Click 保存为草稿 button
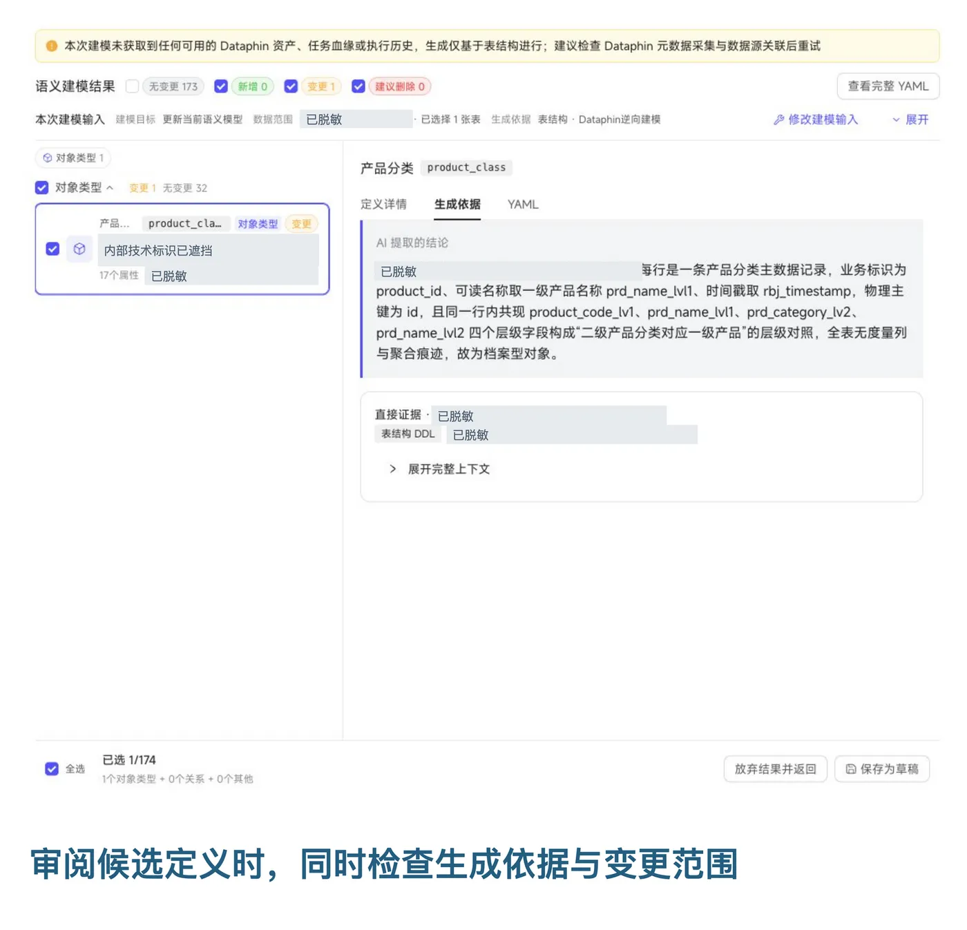Viewport: 967px width, 930px height. pyautogui.click(x=882, y=769)
